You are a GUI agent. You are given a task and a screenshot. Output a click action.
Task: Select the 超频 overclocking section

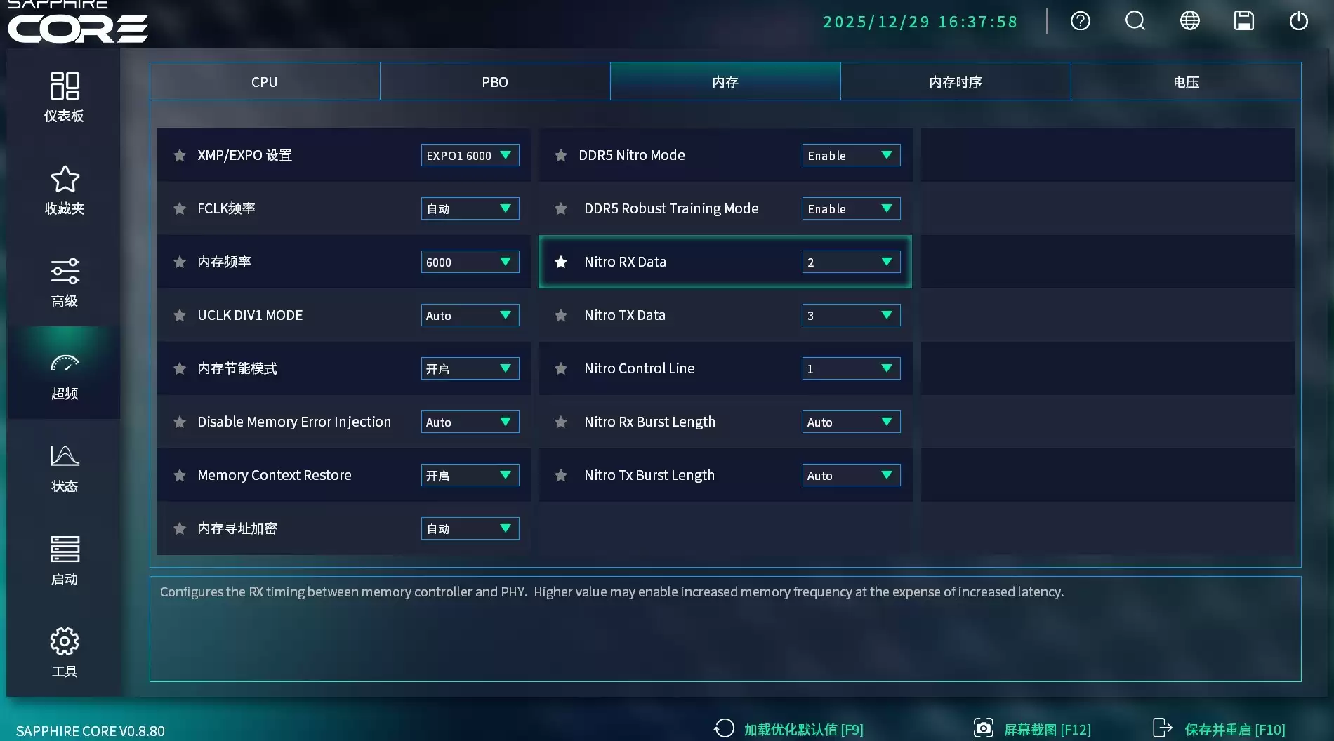65,374
